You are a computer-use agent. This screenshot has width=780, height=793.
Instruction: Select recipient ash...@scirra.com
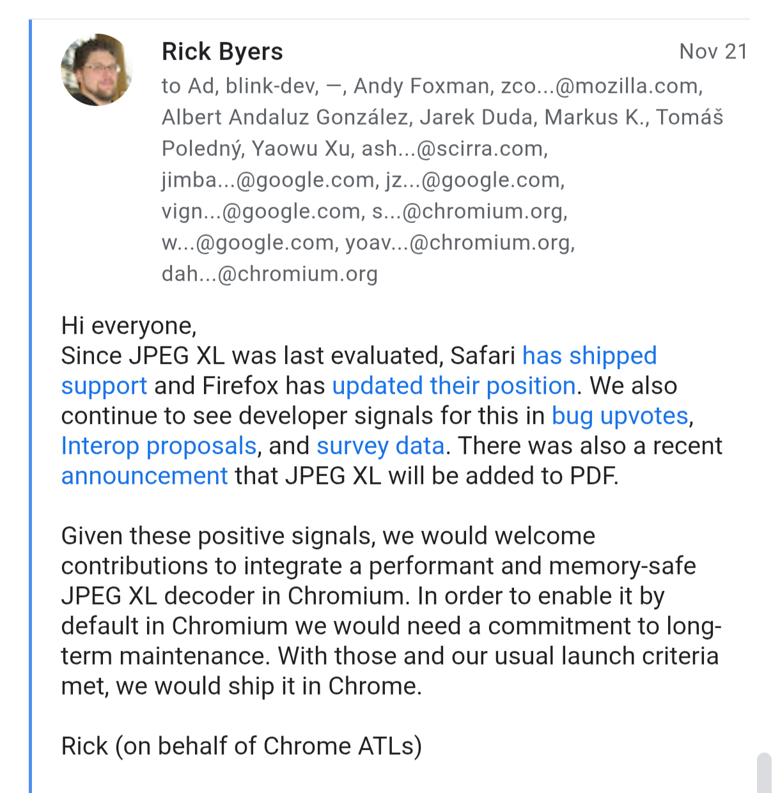pyautogui.click(x=454, y=149)
